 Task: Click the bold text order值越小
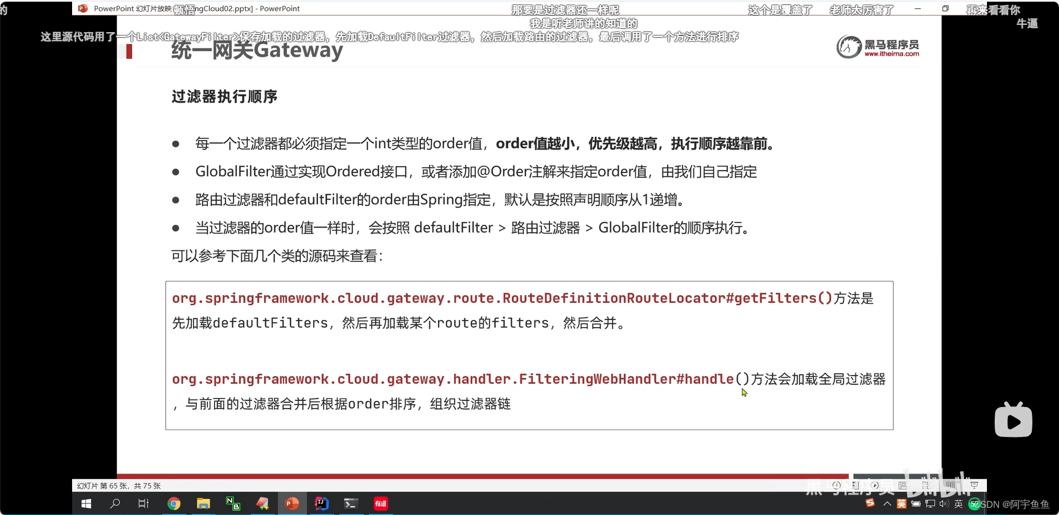point(535,144)
